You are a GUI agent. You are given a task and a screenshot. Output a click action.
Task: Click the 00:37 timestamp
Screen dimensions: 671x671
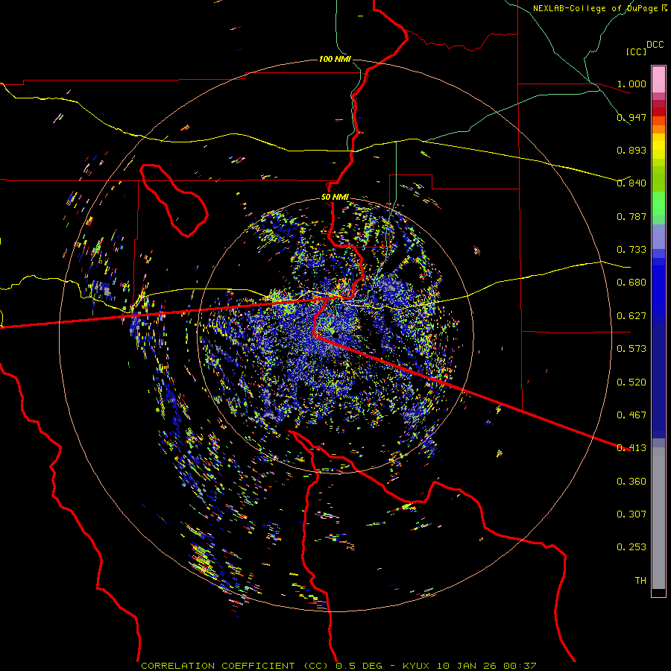point(520,666)
